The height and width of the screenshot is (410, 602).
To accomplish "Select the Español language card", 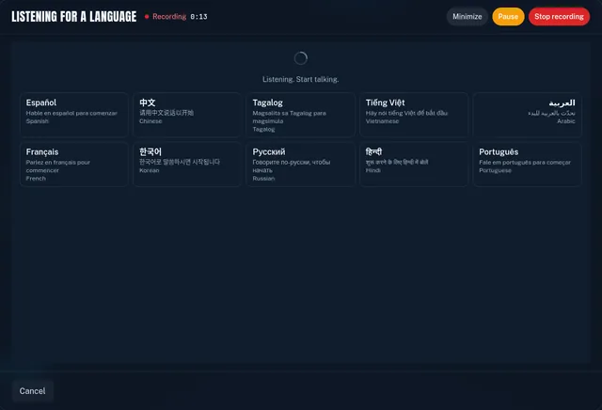I will point(74,115).
